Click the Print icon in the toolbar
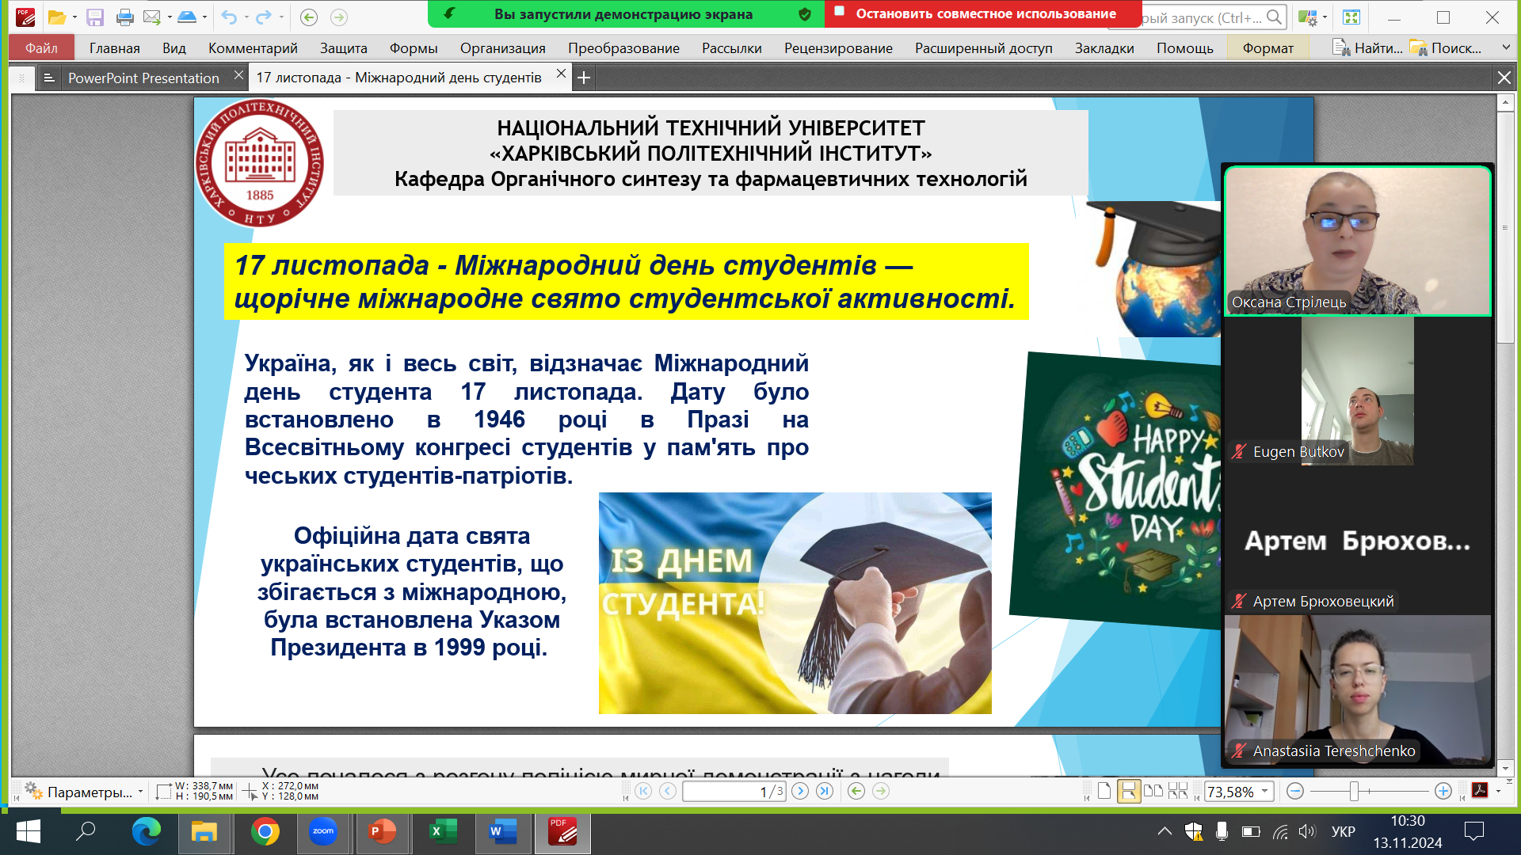The image size is (1521, 855). pyautogui.click(x=124, y=17)
